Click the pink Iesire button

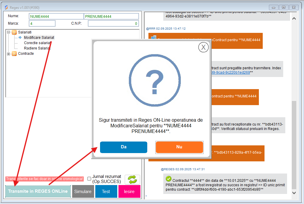pos(129,192)
